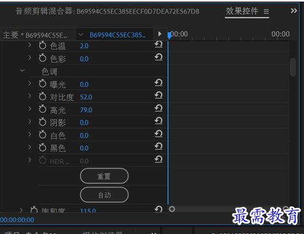Image resolution: width=304 pixels, height=234 pixels.
Task: Toggle stopwatch animation for 色彩
Action: [x=42, y=58]
